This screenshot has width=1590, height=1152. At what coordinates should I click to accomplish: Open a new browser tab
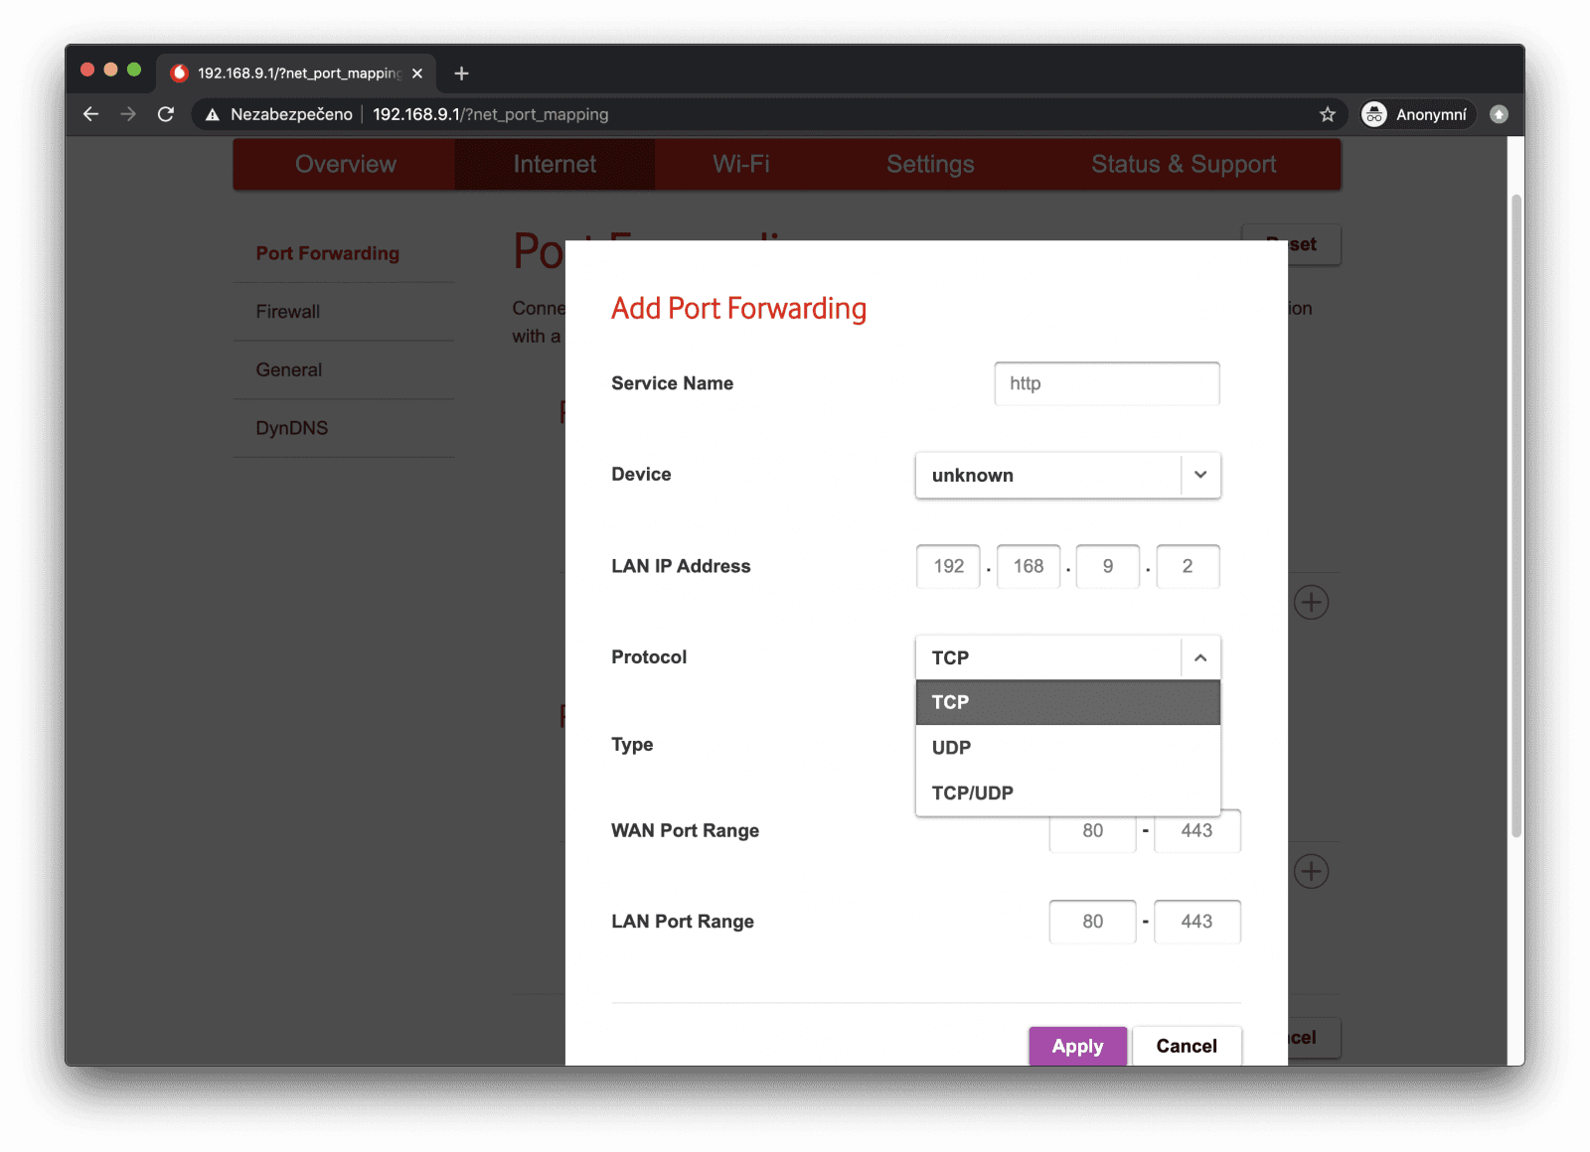(x=460, y=72)
